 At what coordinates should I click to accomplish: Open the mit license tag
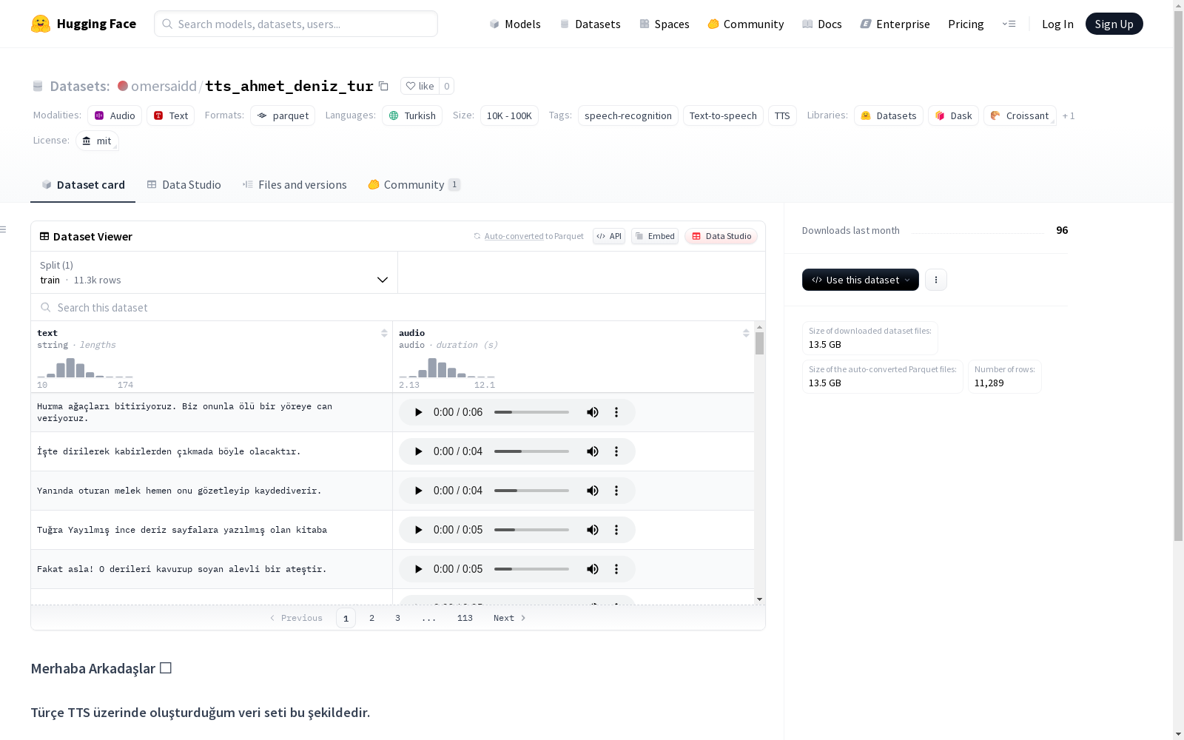coord(97,141)
